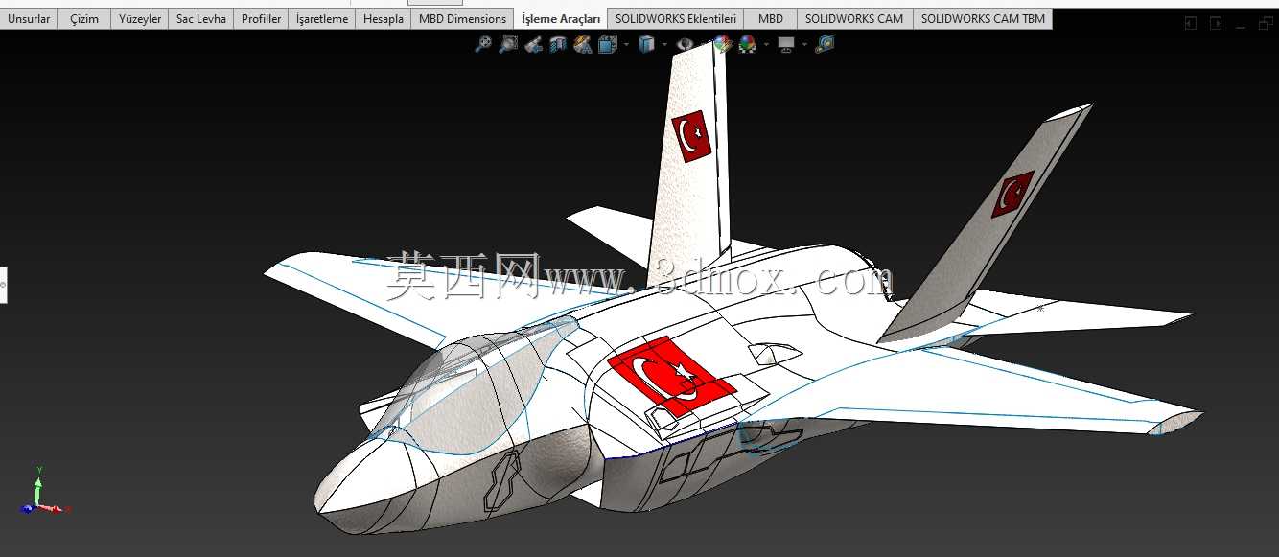
Task: Expand the Apply Scene dropdown arrow
Action: [x=766, y=44]
